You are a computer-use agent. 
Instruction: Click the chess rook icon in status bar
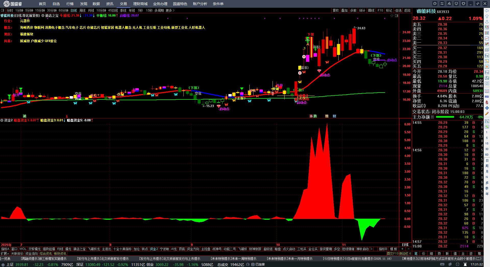(465, 264)
